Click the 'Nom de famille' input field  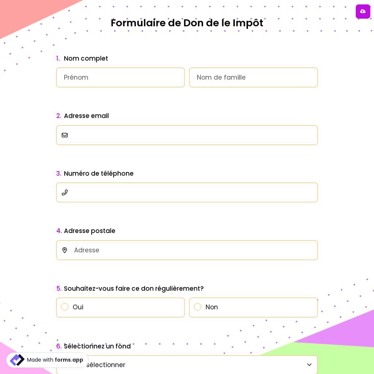[x=254, y=77]
